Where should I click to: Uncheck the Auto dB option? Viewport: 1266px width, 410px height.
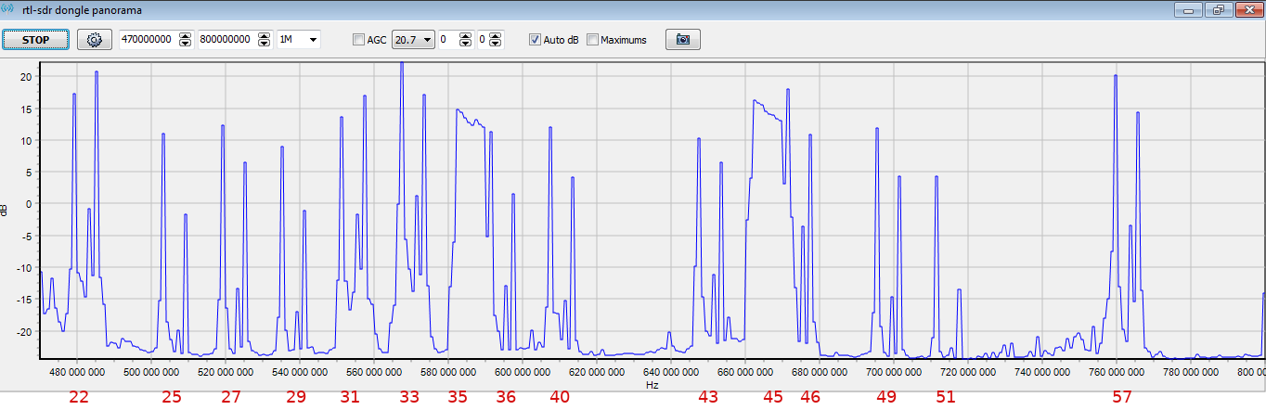click(x=535, y=40)
